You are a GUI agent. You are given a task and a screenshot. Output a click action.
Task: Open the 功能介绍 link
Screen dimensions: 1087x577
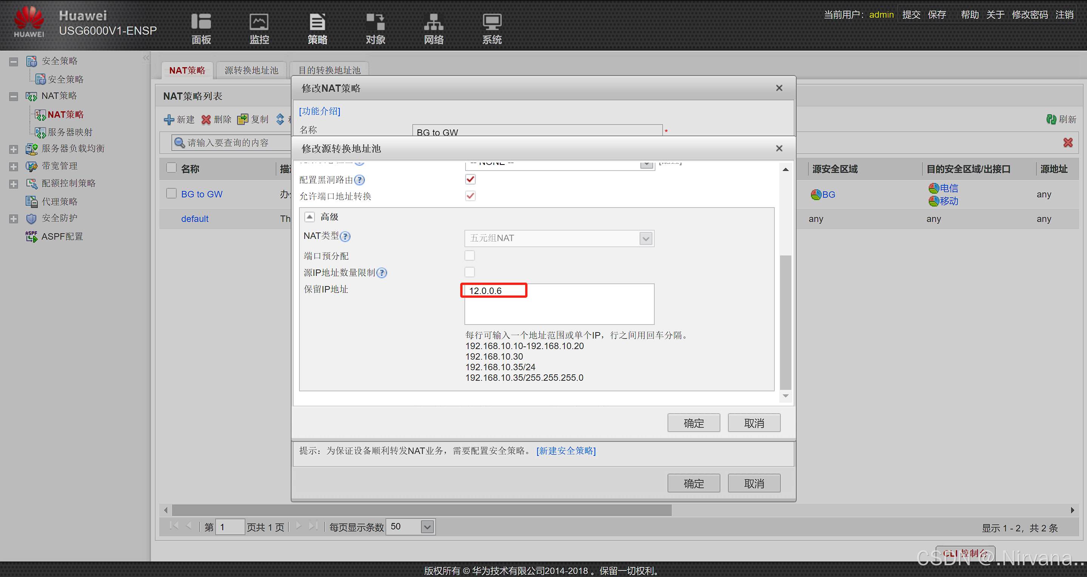[319, 111]
